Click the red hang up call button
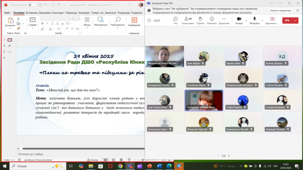Viewport: 303px width, 170px height. click(x=287, y=20)
